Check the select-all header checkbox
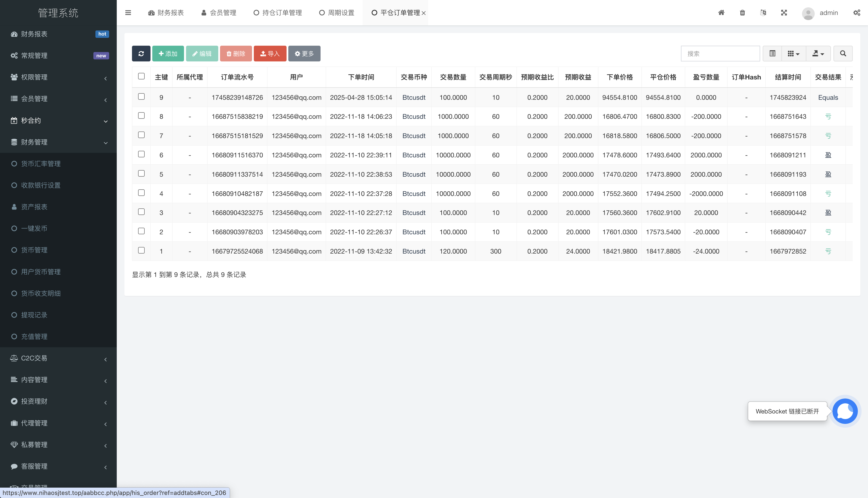Screen dimensions: 868x498 coord(141,76)
